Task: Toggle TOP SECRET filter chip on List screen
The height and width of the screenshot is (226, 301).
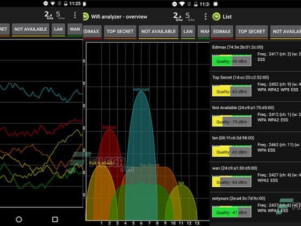Action: (x=252, y=32)
